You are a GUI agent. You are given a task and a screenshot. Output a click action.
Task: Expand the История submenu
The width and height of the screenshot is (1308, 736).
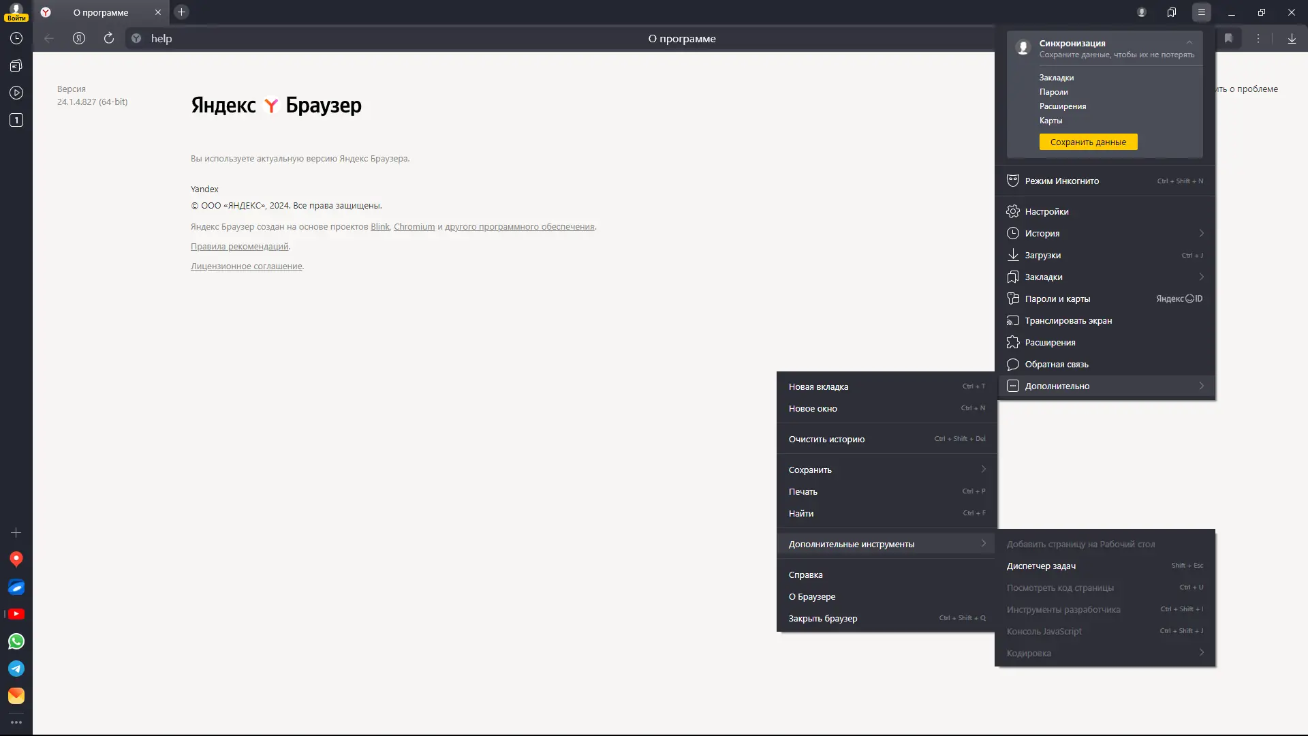[x=1201, y=233]
